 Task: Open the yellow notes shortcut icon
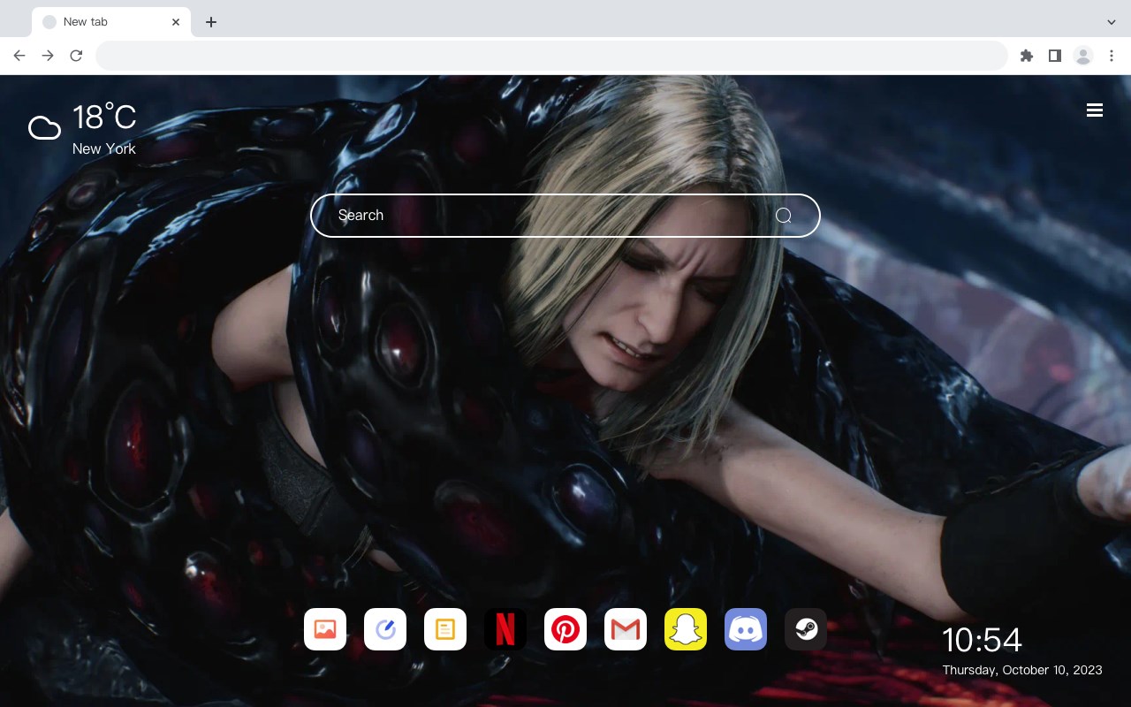pyautogui.click(x=445, y=629)
